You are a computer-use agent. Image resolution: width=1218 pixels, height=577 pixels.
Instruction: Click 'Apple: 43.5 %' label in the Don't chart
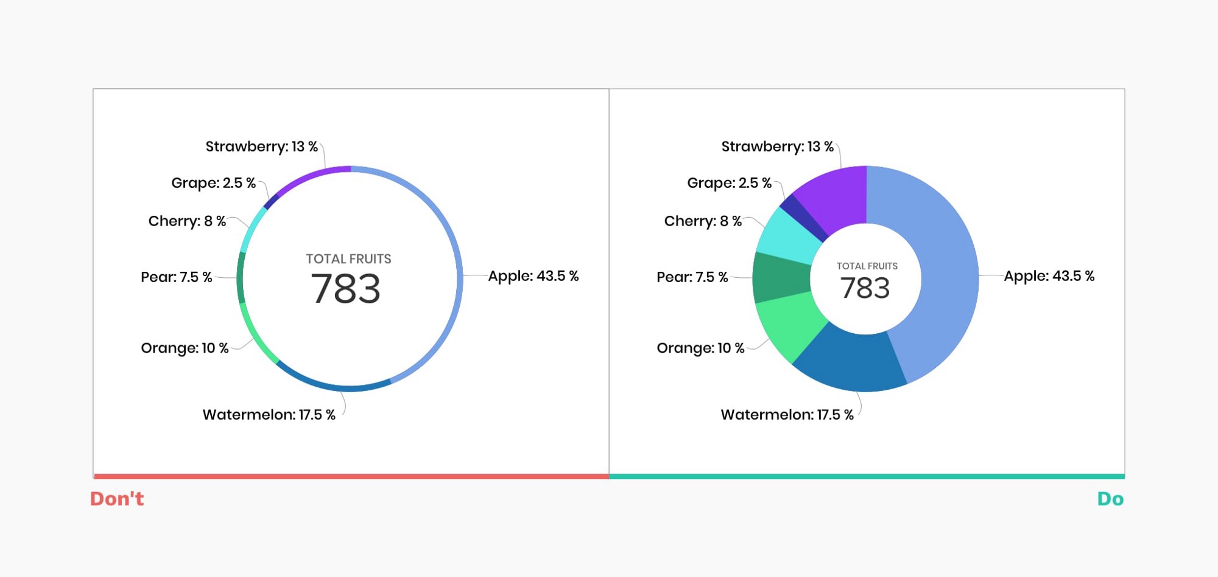533,276
